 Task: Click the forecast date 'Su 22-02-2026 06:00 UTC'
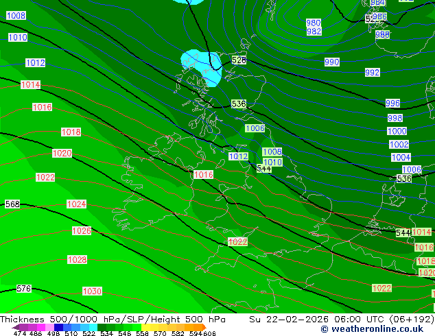(316, 320)
